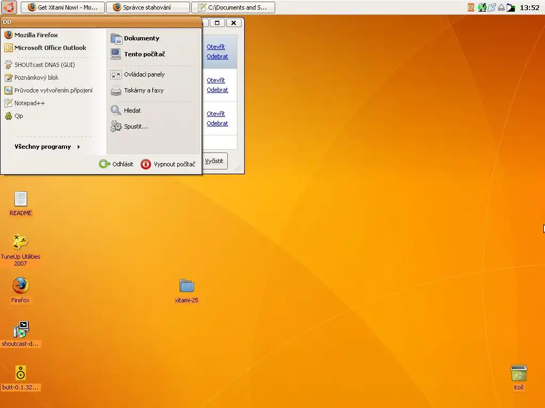Viewport: 545px width, 408px height.
Task: Open Tento počítač
Action: coord(138,54)
